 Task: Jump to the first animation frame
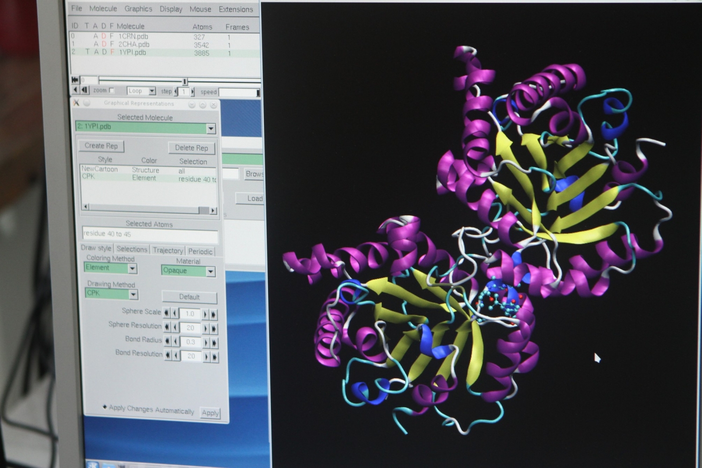click(75, 80)
